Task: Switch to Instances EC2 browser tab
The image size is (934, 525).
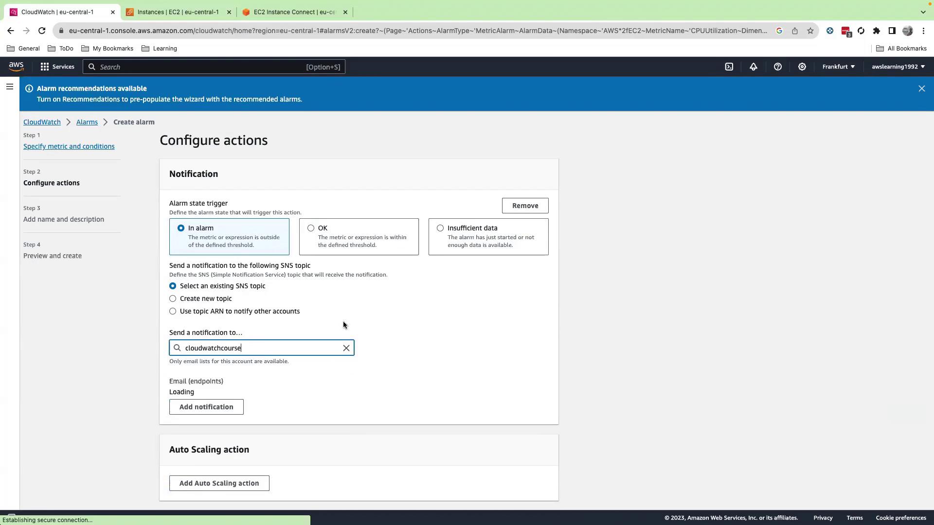Action: click(x=178, y=12)
